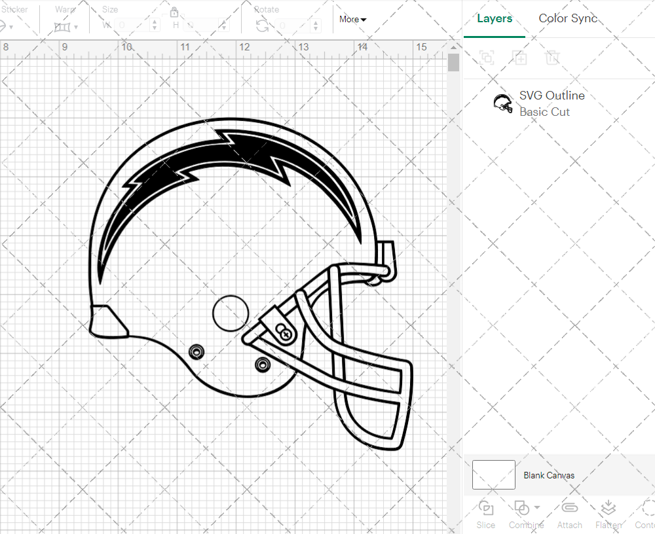Select the Layers tab
The image size is (655, 534).
pos(495,18)
